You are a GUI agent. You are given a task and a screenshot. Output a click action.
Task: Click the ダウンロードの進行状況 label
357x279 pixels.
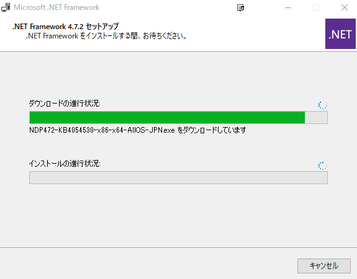pyautogui.click(x=65, y=104)
